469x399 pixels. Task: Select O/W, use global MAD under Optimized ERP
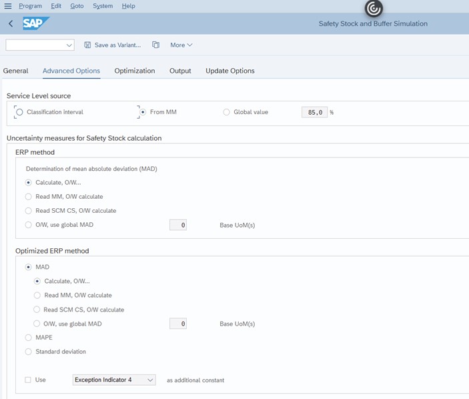37,324
